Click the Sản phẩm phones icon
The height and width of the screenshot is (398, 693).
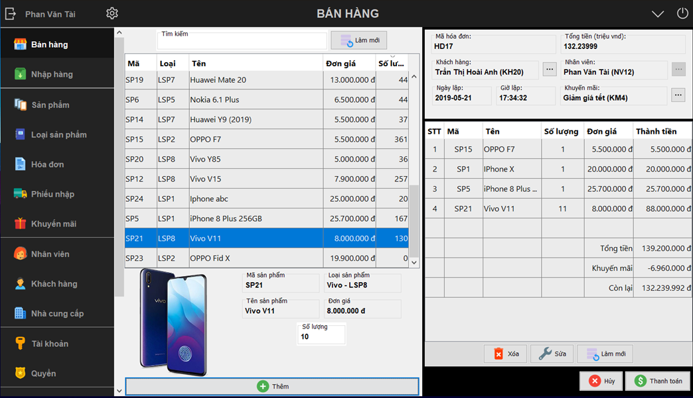click(x=20, y=105)
